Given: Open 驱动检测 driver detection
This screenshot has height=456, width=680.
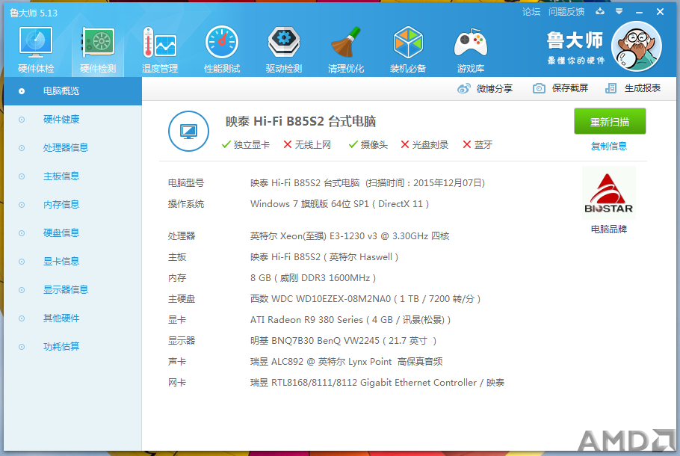Looking at the screenshot, I should click(x=284, y=49).
